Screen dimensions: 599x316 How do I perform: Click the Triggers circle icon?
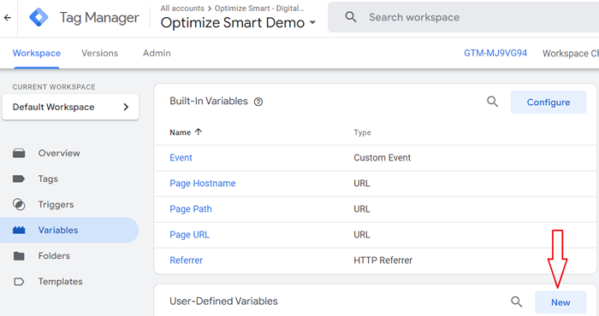point(19,205)
